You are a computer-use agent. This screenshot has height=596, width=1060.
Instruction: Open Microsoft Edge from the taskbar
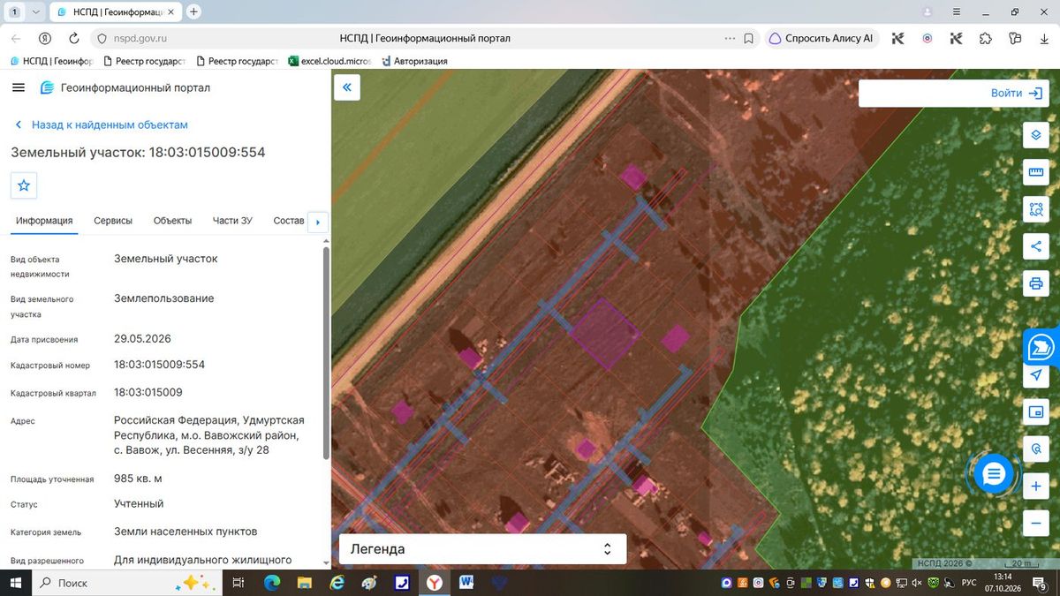[x=271, y=583]
